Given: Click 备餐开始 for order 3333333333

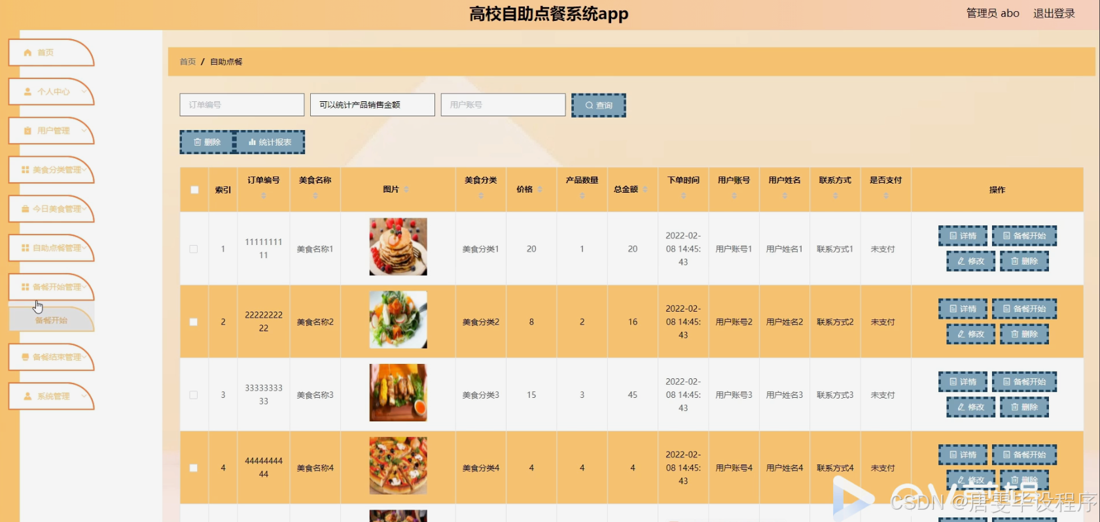Looking at the screenshot, I should [1024, 382].
